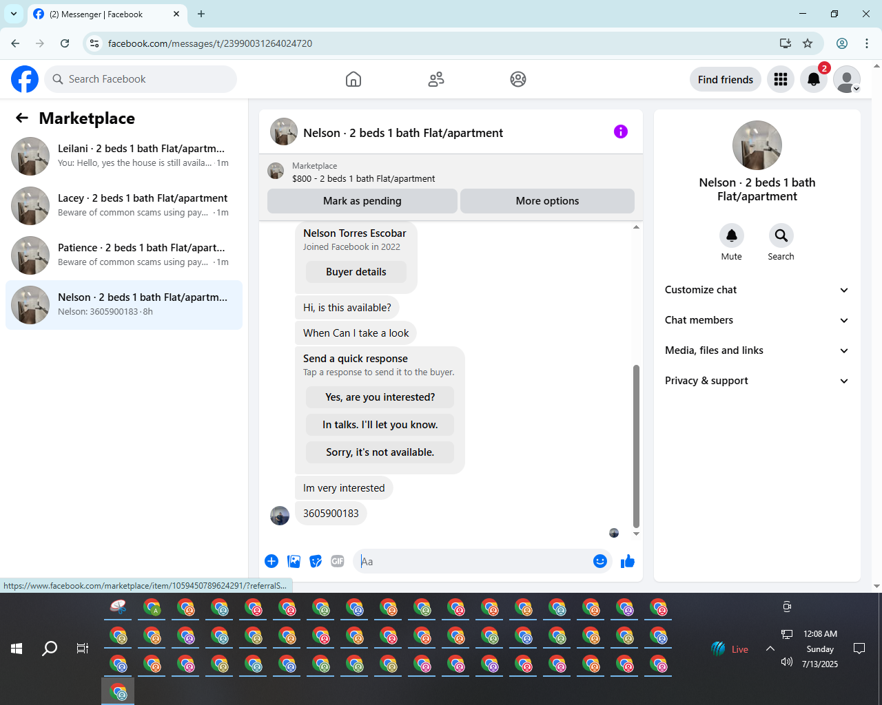Click the install app icon in address bar
Viewport: 882px width, 705px height.
point(786,43)
